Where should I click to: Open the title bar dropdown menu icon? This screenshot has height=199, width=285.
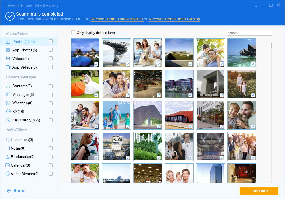257,5
